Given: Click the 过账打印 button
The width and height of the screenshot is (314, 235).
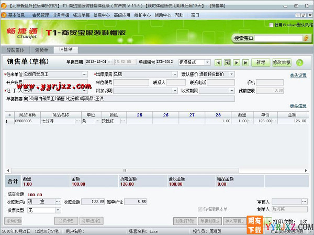Looking at the screenshot, I should coord(185,221).
